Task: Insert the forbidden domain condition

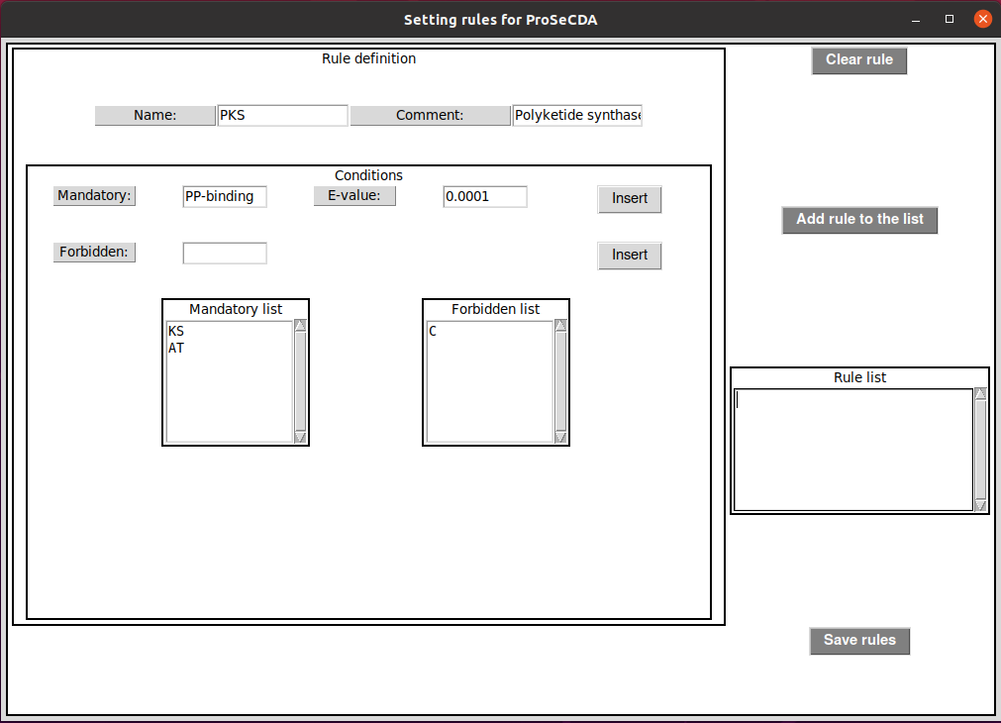Action: [630, 256]
